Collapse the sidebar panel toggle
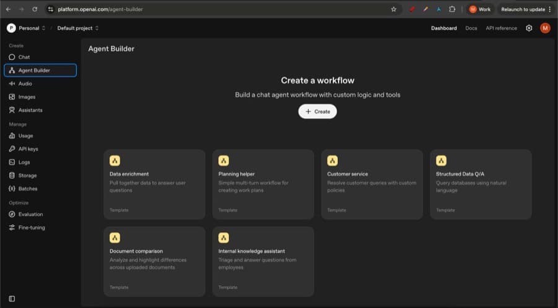 12,299
